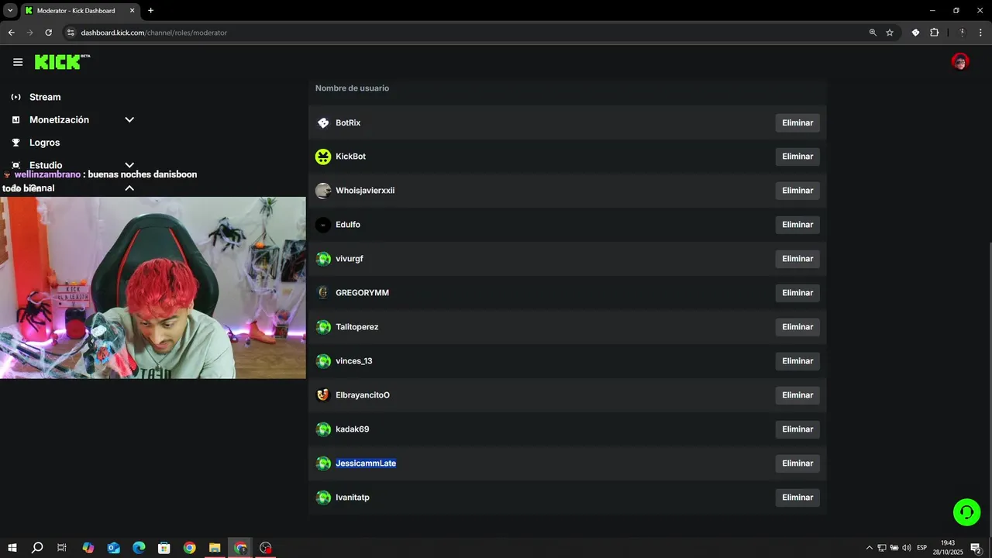Click the Ivanitatp username
992x558 pixels.
(353, 498)
